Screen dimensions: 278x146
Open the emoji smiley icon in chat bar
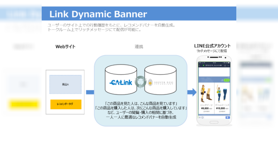[202, 118]
